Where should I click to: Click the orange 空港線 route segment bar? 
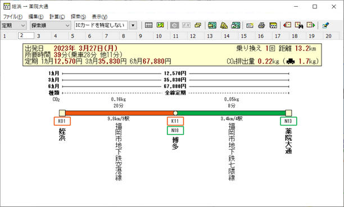(x=119, y=113)
